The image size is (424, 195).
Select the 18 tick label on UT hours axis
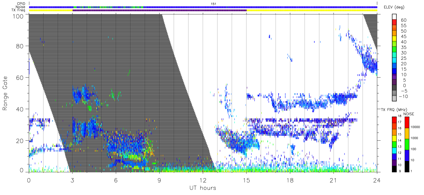[x=290, y=180]
